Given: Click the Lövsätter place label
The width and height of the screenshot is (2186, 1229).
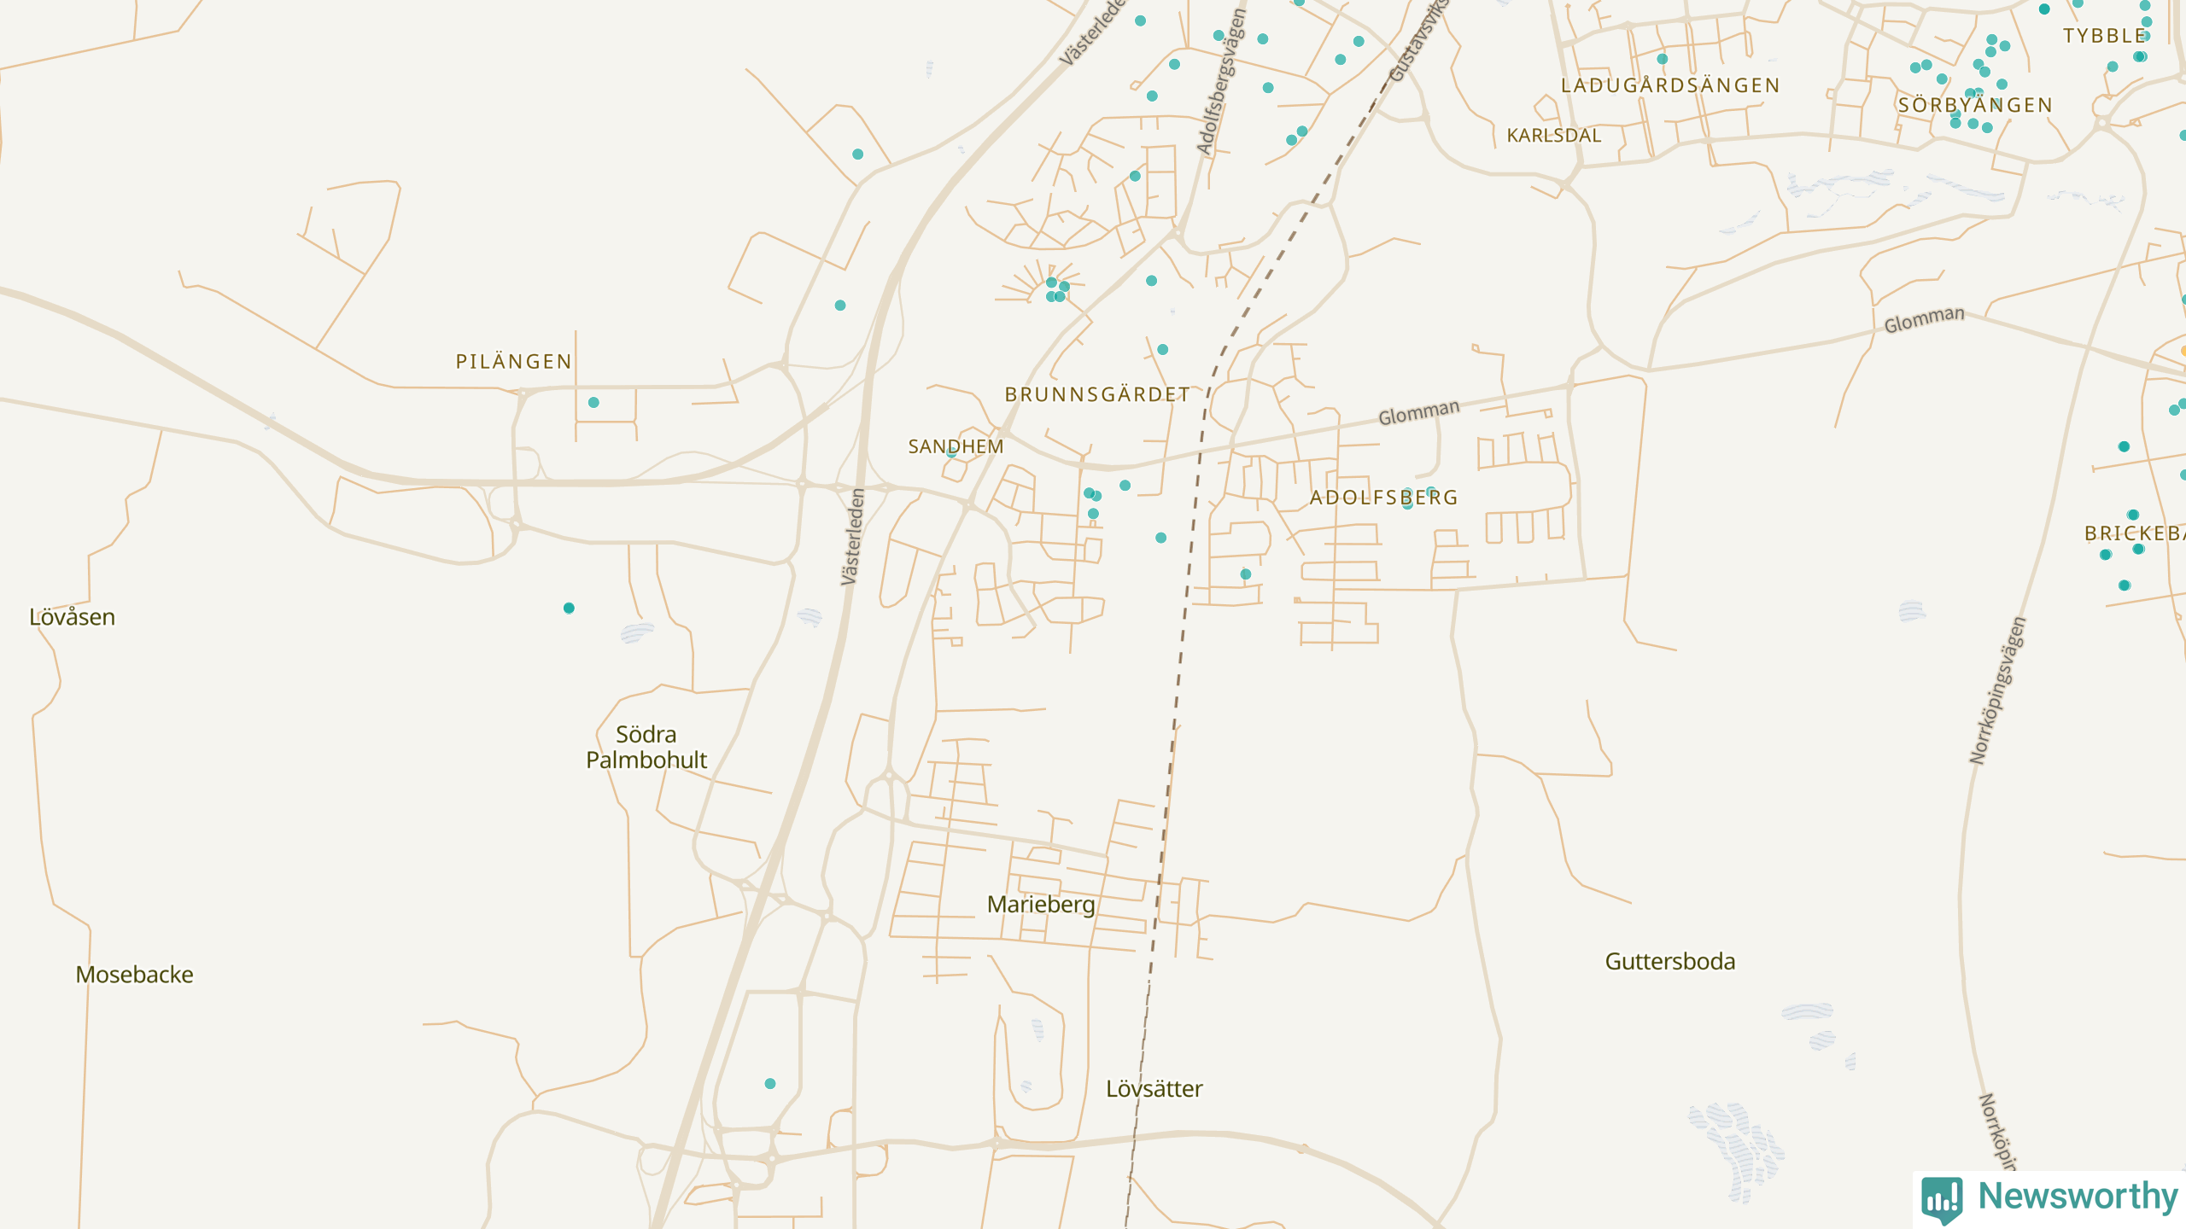Looking at the screenshot, I should [1154, 1088].
